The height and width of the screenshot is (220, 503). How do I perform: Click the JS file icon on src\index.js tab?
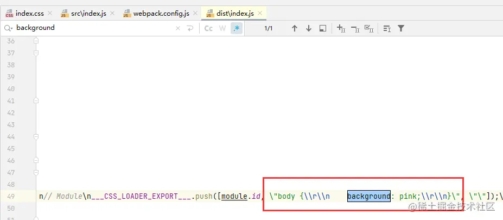[65, 14]
